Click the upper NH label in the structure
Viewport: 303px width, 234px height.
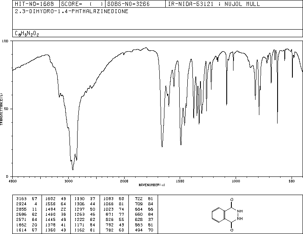239,211
